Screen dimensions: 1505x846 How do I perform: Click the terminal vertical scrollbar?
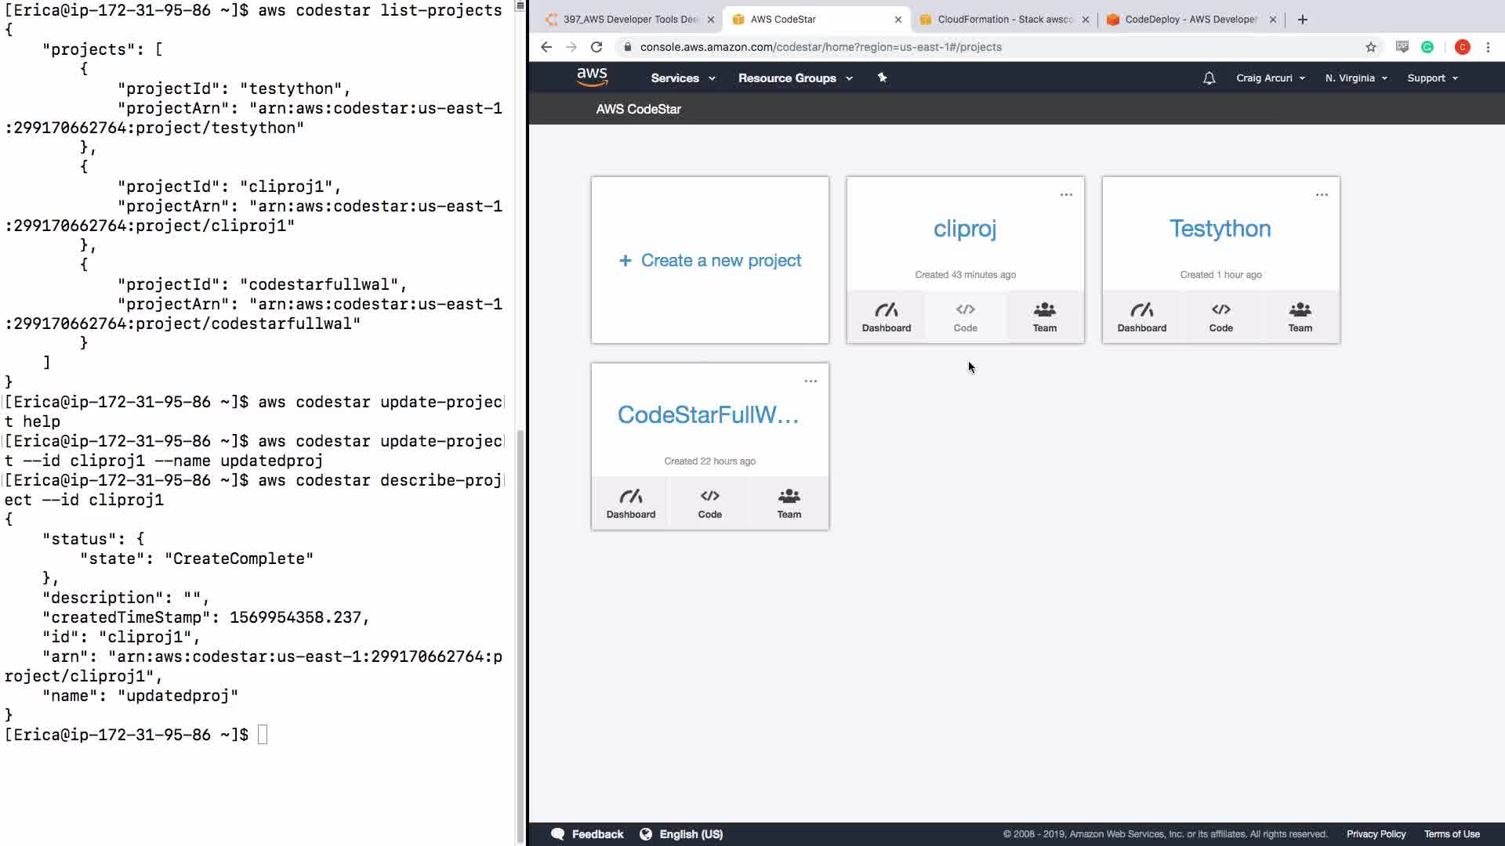tap(520, 634)
